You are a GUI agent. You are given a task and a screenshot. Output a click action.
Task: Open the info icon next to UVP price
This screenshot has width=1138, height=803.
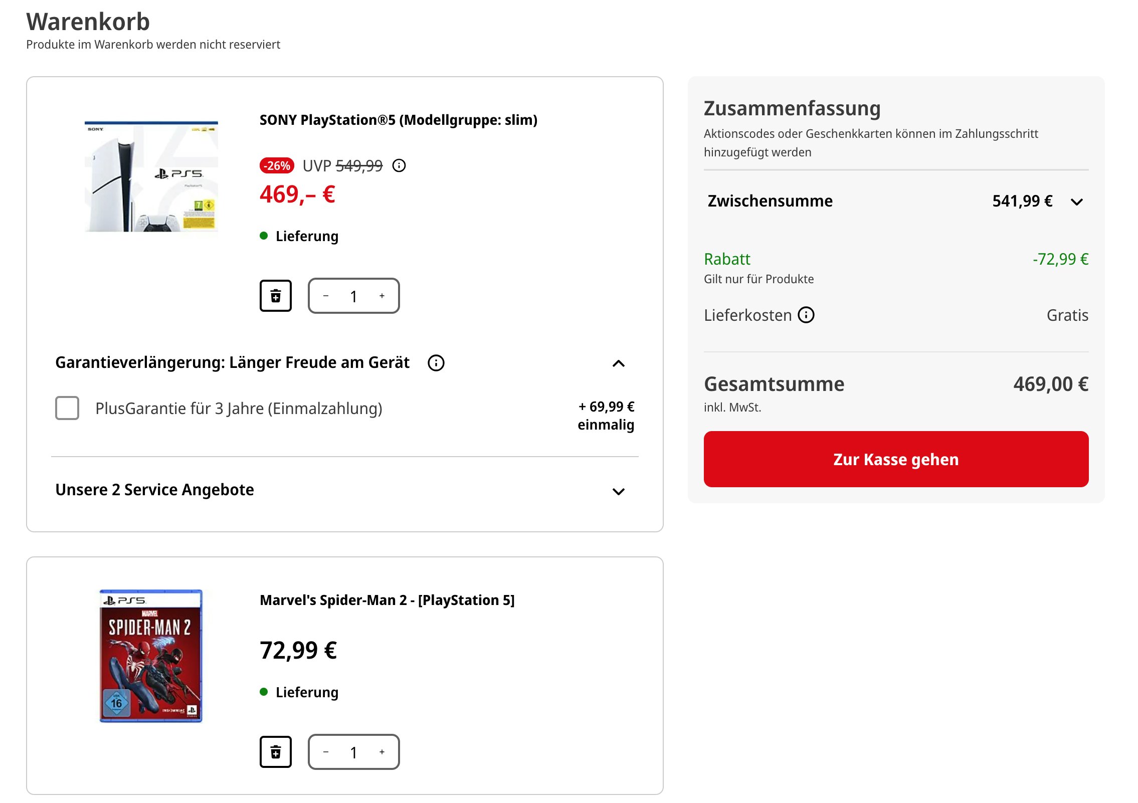(399, 166)
